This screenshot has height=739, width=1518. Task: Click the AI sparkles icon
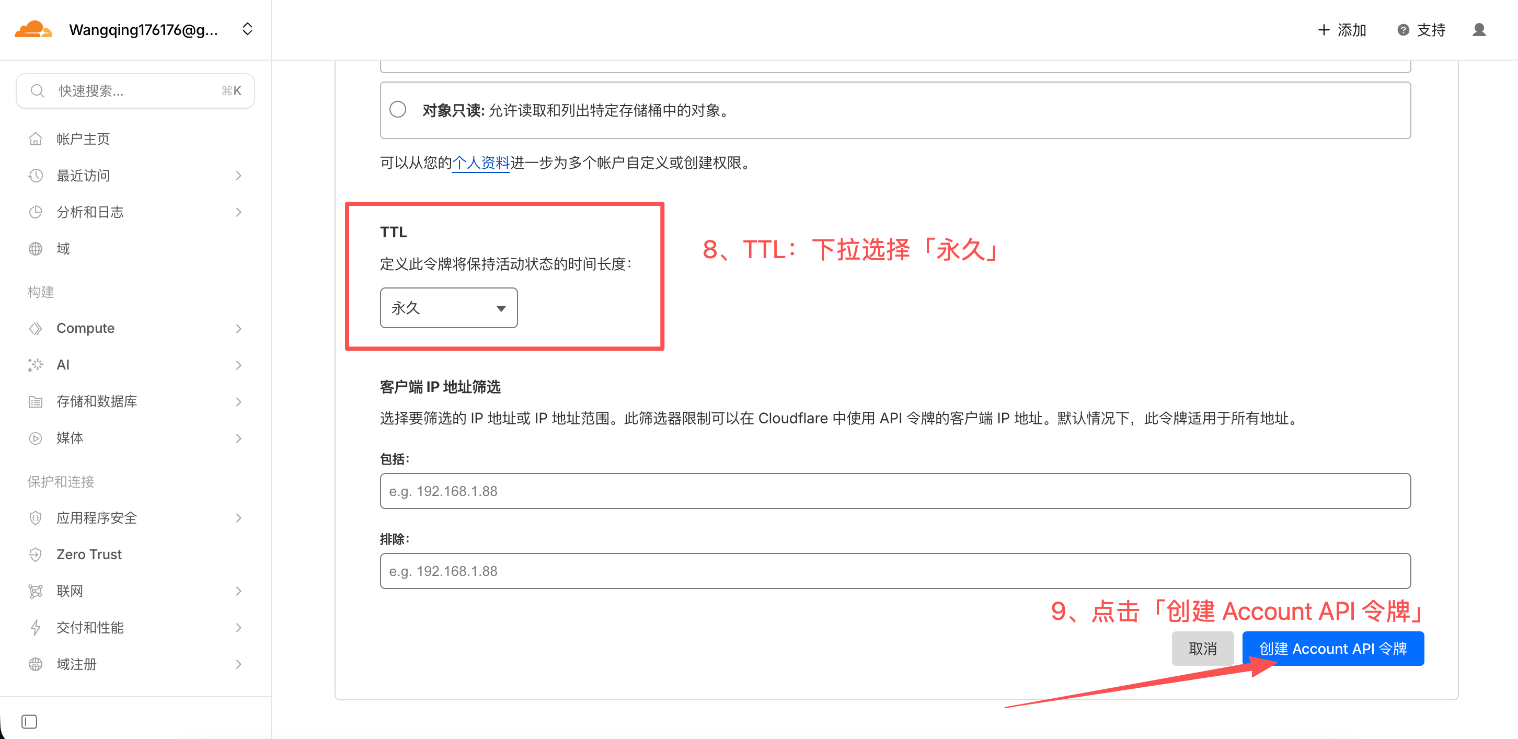click(36, 365)
